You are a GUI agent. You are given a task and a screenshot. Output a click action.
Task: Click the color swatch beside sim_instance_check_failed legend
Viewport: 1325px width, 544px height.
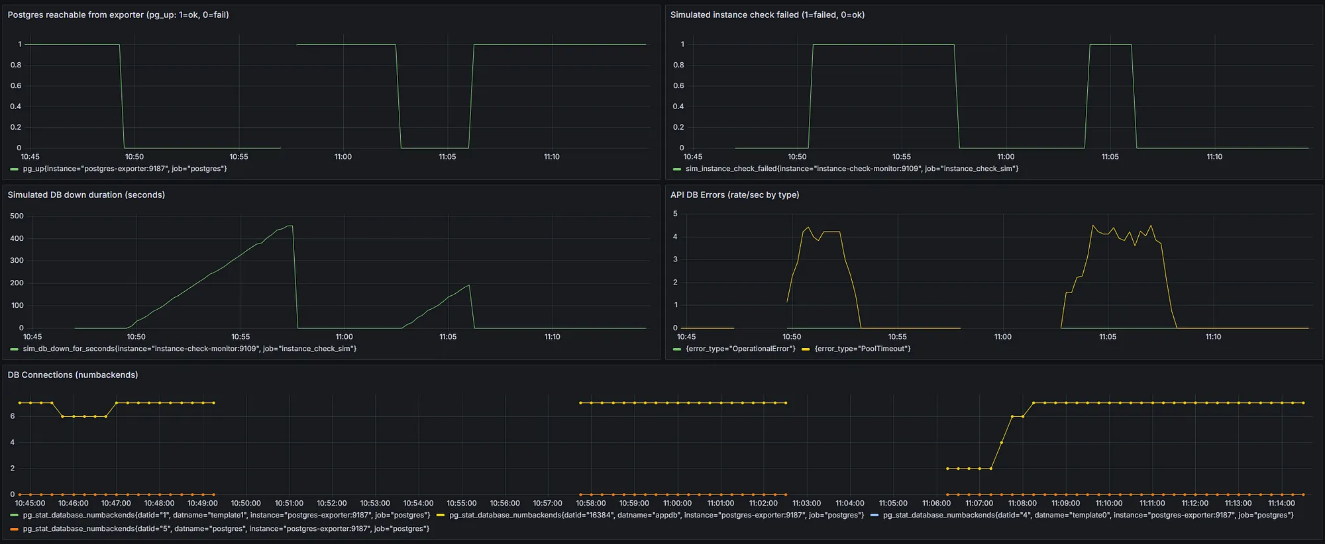click(x=677, y=169)
